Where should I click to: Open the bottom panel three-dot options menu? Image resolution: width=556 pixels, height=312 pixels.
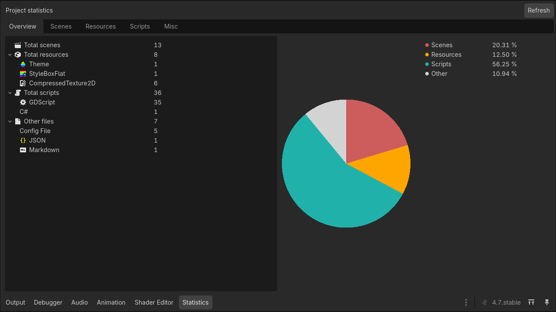tap(466, 302)
